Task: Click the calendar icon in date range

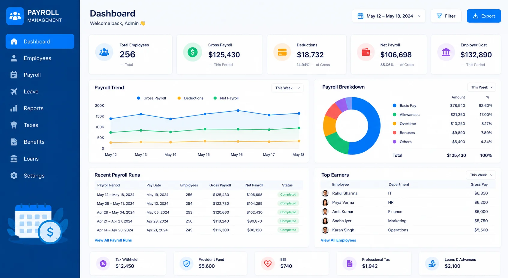Action: tap(360, 16)
